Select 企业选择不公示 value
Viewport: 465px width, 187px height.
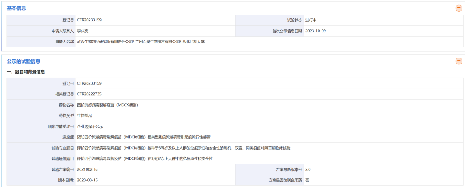(90, 126)
